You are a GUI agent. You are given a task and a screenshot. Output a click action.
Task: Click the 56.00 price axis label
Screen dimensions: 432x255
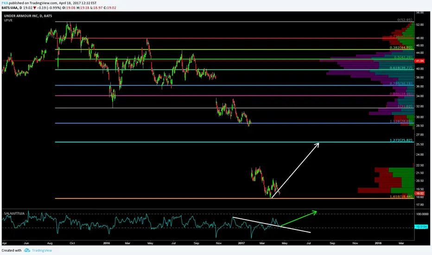[419, 13]
